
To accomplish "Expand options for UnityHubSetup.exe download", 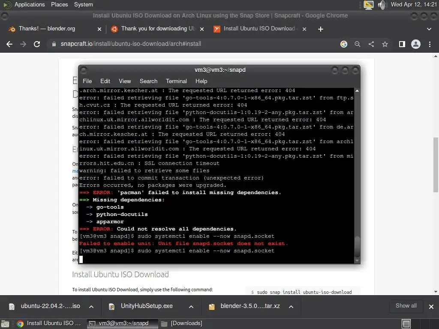I will [191, 307].
